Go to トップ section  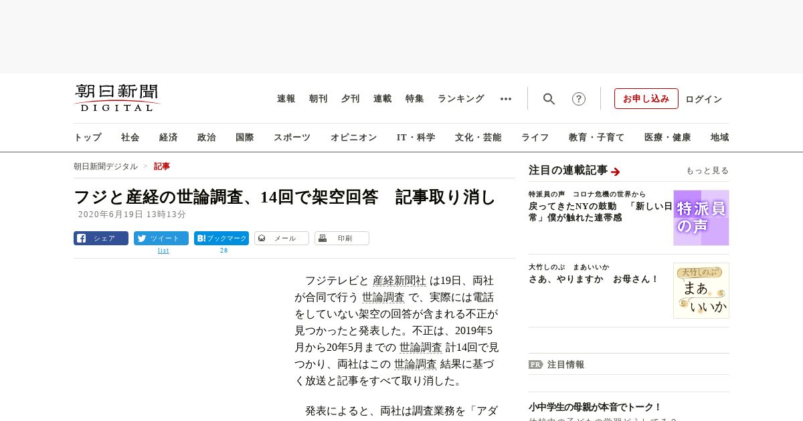pos(88,138)
